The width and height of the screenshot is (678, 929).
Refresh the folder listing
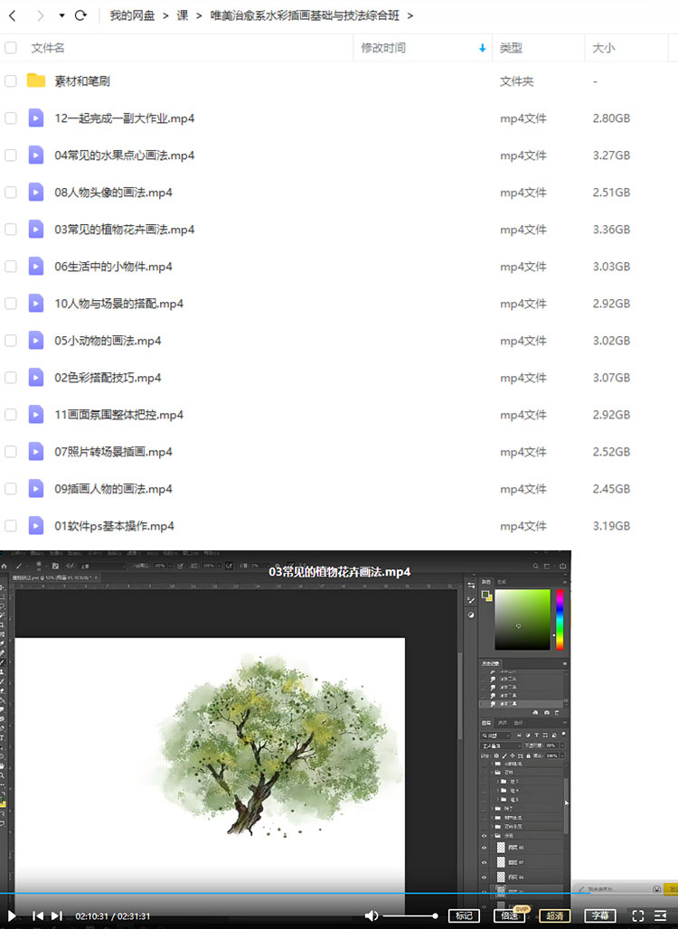(x=80, y=15)
